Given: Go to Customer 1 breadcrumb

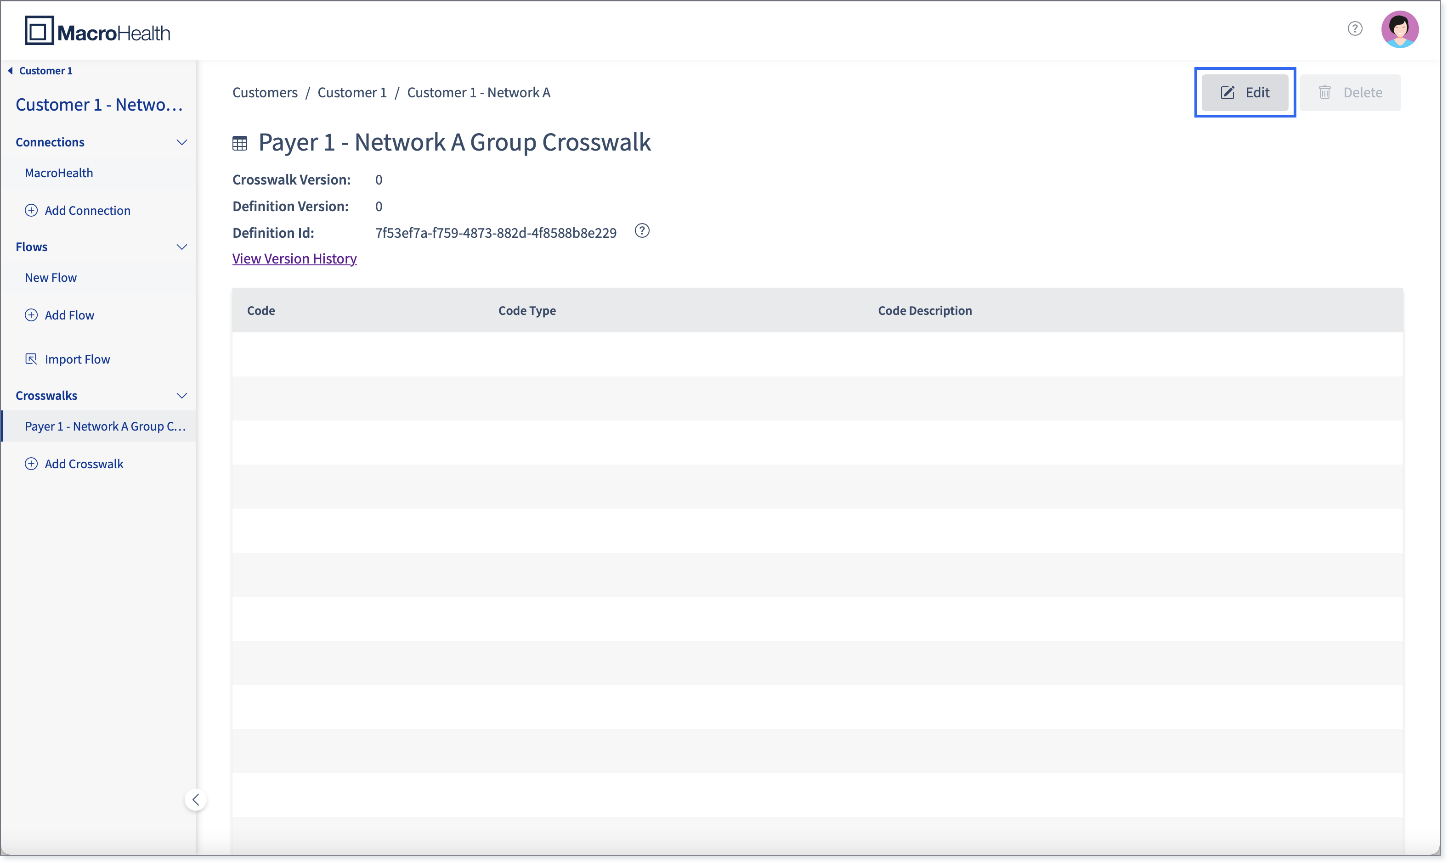Looking at the screenshot, I should (352, 92).
